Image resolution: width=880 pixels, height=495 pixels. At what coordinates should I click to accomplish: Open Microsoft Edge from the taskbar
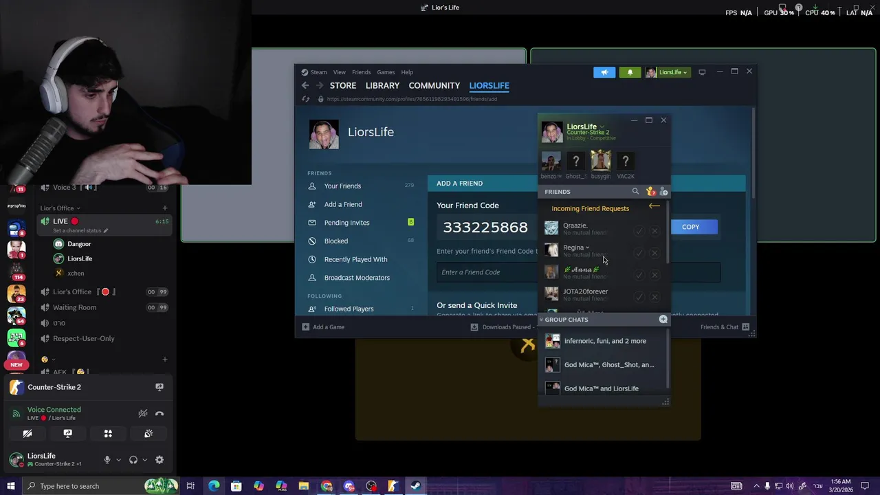click(214, 486)
